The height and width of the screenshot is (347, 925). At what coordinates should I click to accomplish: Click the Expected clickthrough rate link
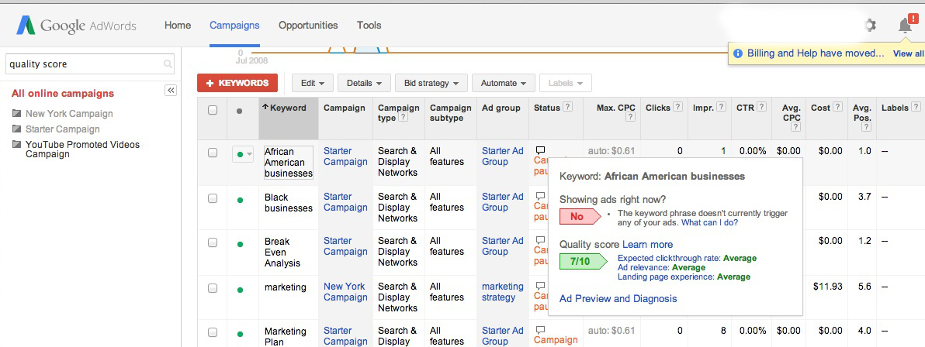tap(669, 258)
